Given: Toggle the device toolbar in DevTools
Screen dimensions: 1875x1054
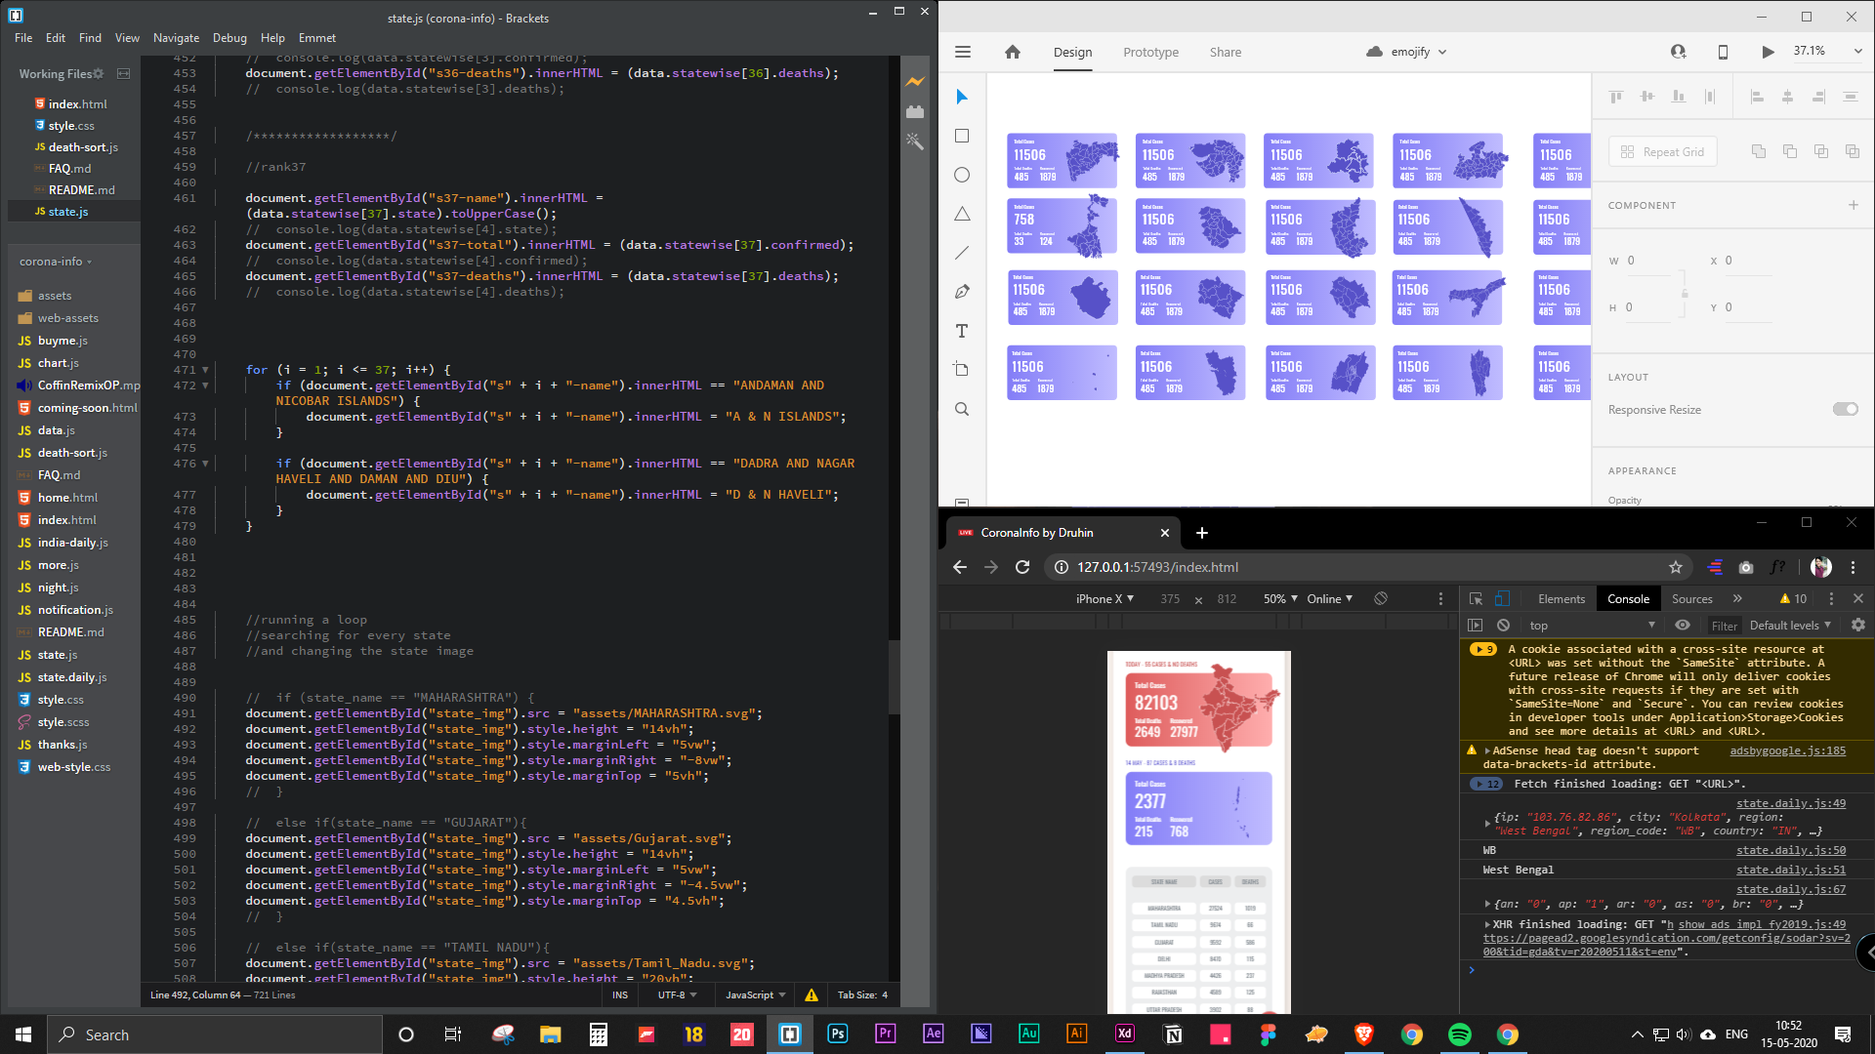Looking at the screenshot, I should (1502, 598).
